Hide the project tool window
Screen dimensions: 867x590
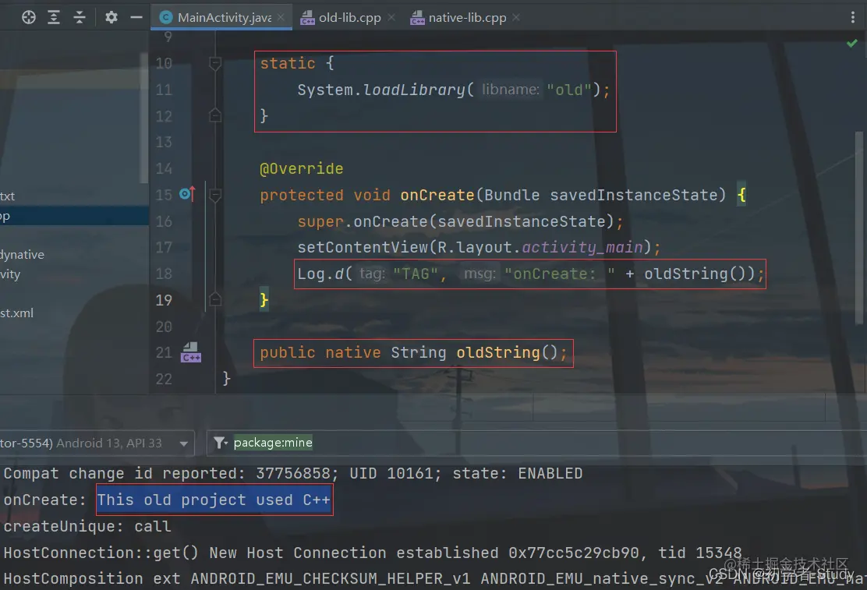pyautogui.click(x=136, y=17)
